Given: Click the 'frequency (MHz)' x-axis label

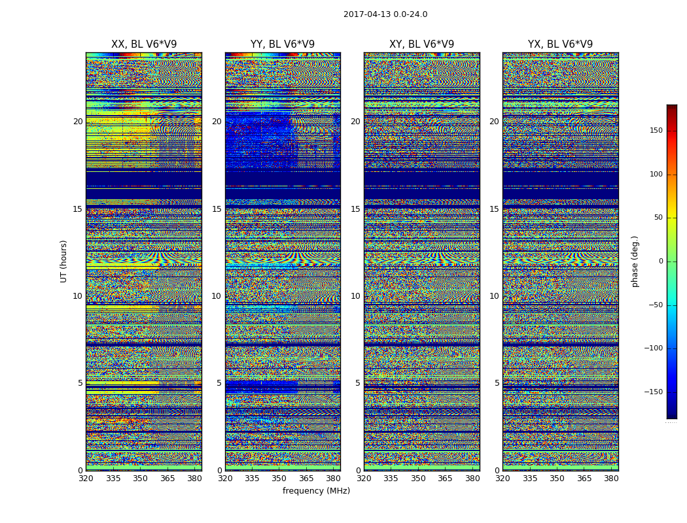Looking at the screenshot, I should pyautogui.click(x=316, y=491).
